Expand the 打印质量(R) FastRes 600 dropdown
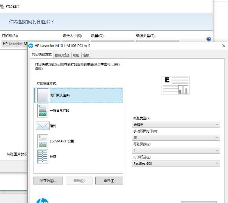The image size is (228, 203). 176,164
